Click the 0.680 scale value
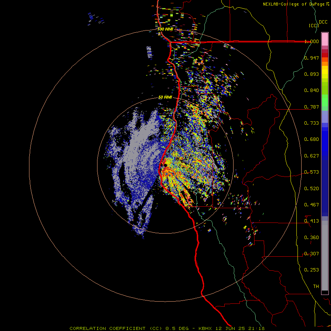 click(312, 139)
